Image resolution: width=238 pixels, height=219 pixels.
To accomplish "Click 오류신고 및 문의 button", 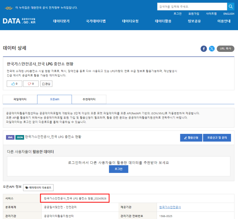I will (217, 138).
